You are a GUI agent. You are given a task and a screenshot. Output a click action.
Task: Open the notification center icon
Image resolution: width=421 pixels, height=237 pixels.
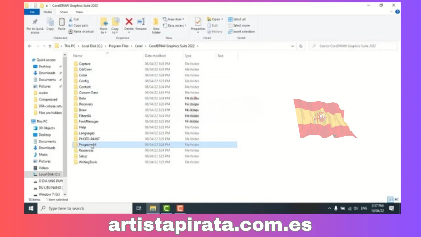click(391, 208)
